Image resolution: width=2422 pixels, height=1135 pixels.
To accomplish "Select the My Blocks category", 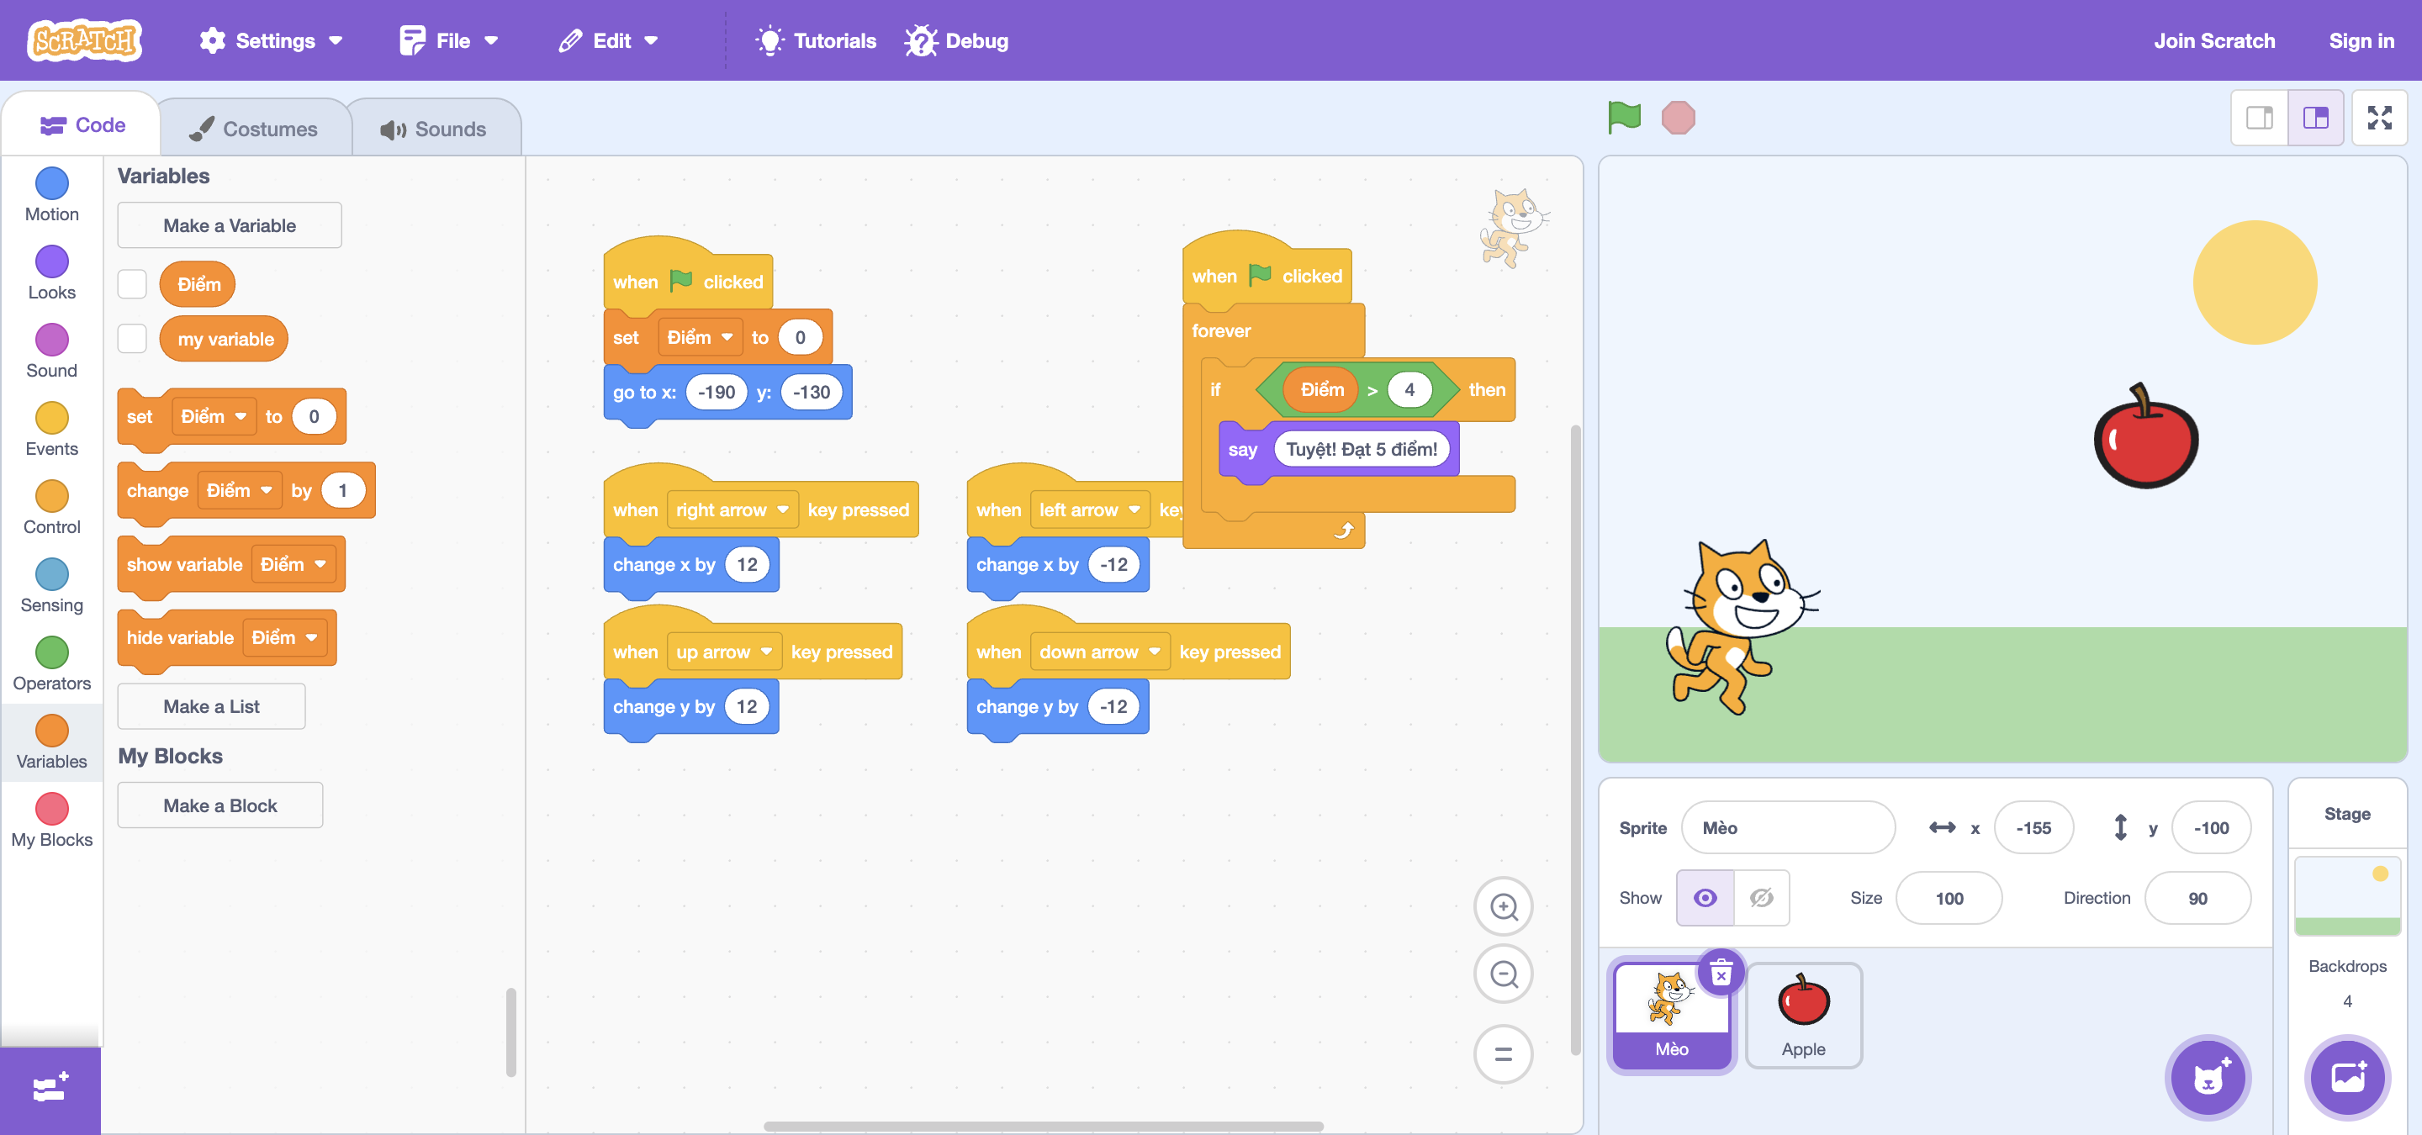I will (x=51, y=821).
